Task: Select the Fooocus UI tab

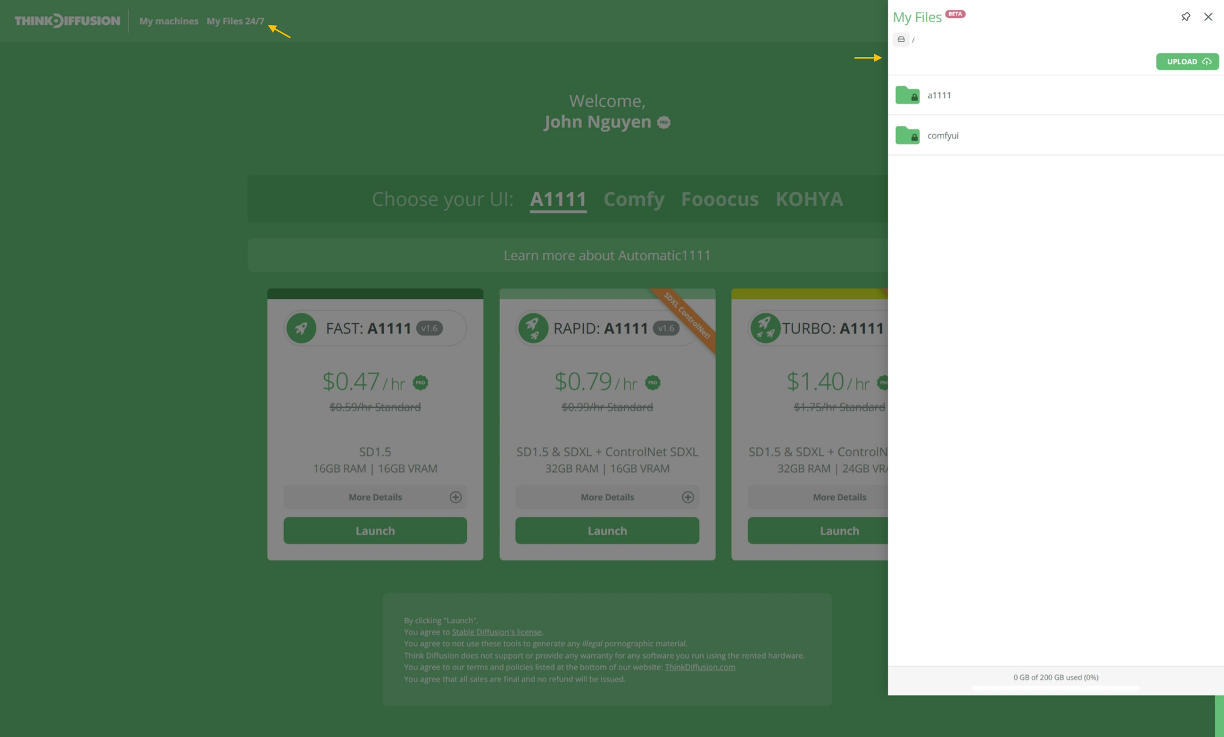Action: 719,200
